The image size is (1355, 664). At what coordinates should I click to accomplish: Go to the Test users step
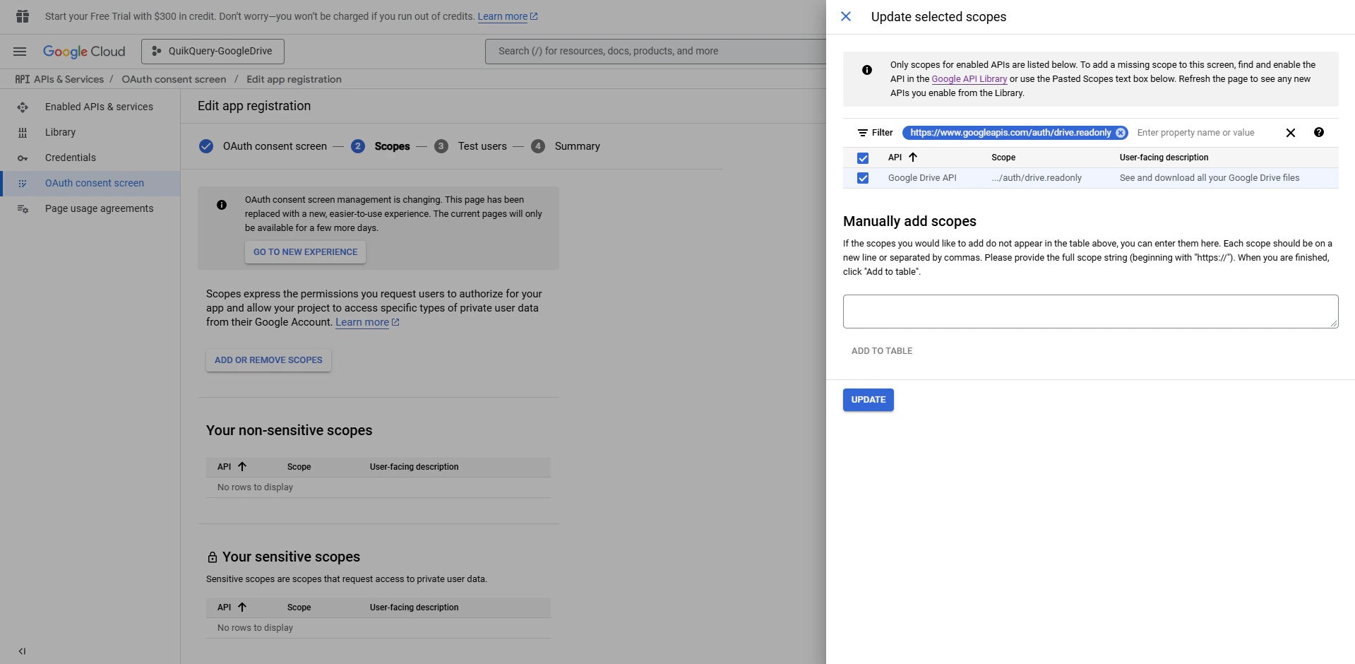482,146
